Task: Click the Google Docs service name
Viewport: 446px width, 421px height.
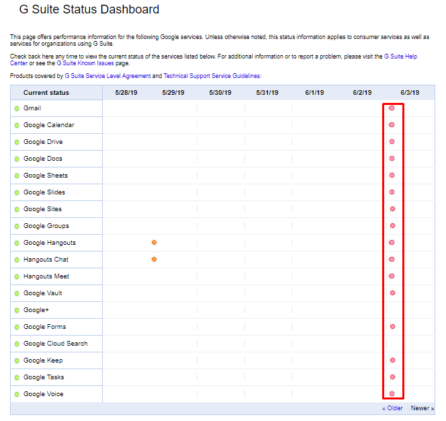Action: pos(43,159)
